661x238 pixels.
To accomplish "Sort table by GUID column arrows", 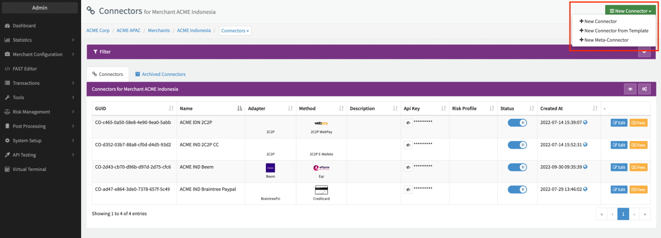I will point(171,108).
